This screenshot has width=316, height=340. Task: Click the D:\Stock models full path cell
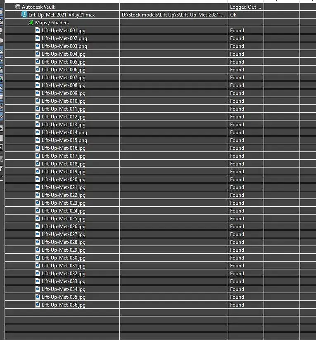tap(173, 15)
